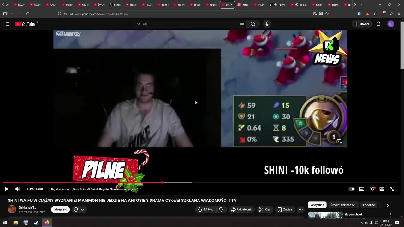The image size is (404, 227).
Task: Open the YouTube guide hamburger menu
Action: click(x=8, y=24)
